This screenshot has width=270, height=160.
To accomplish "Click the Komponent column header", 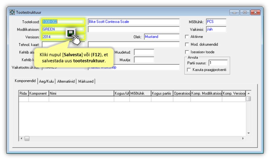I will 39,93.
